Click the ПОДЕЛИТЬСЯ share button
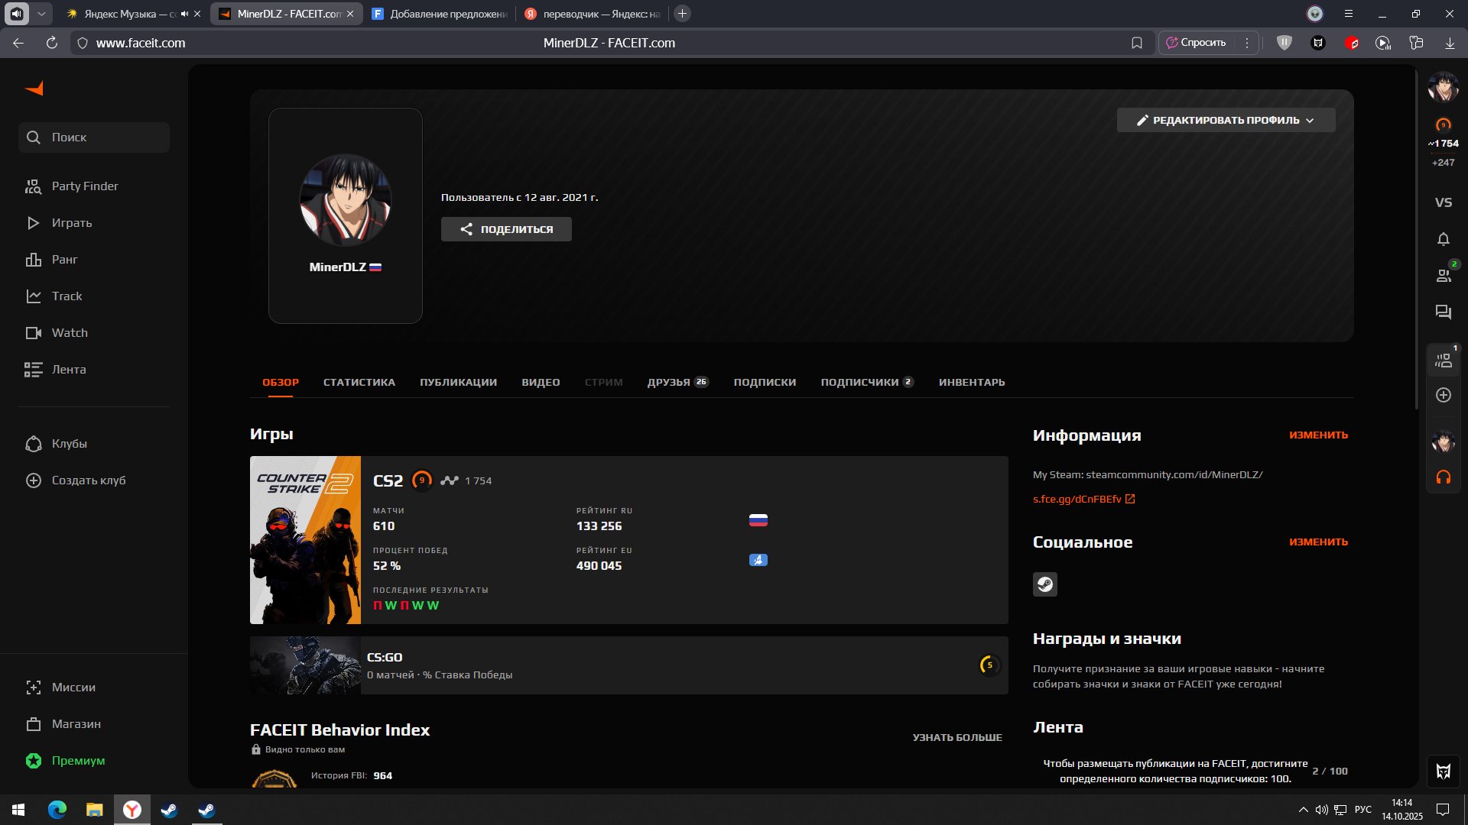The width and height of the screenshot is (1468, 825). (506, 229)
